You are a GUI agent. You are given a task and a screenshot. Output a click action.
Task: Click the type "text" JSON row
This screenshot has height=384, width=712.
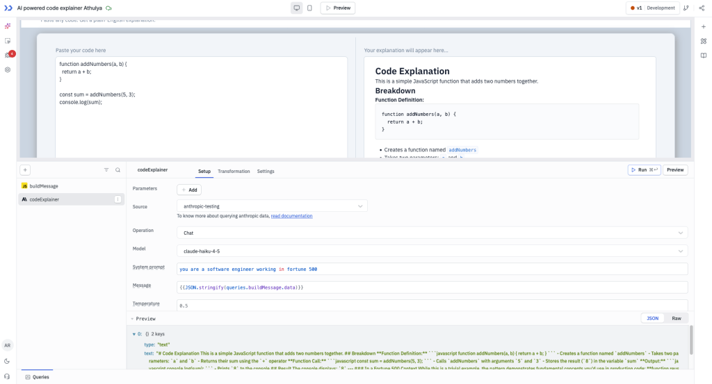(157, 345)
